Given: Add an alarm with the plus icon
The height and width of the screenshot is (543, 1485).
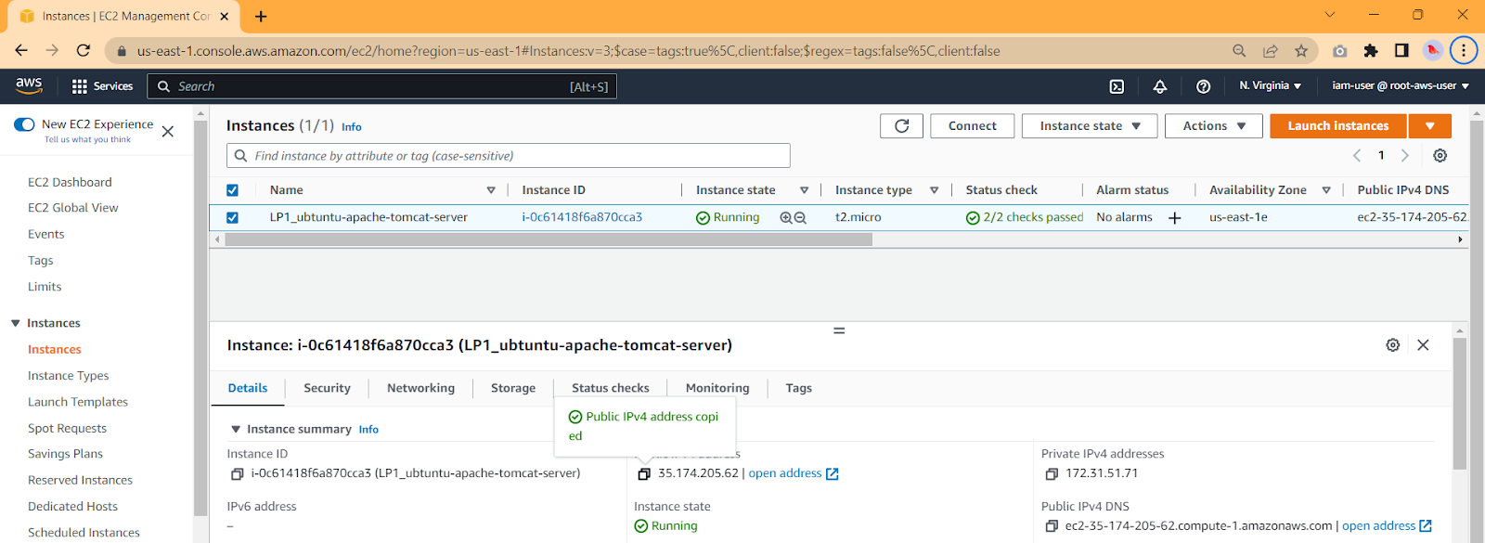Looking at the screenshot, I should click(1174, 217).
